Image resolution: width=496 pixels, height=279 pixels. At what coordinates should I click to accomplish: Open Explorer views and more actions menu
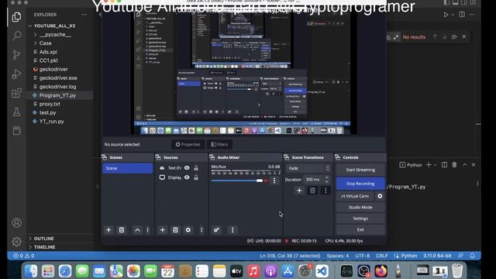(84, 15)
